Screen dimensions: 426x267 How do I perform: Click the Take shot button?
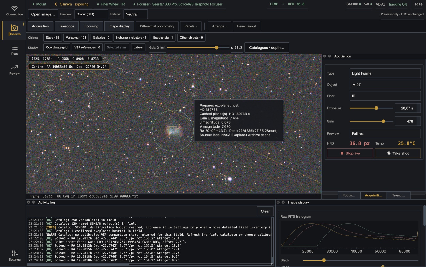(x=398, y=153)
